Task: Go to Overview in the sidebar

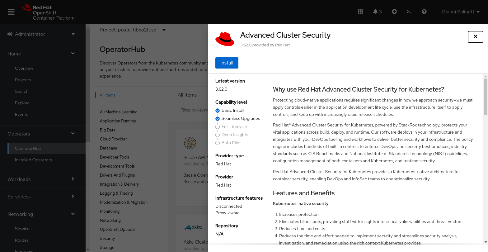Action: (x=24, y=68)
